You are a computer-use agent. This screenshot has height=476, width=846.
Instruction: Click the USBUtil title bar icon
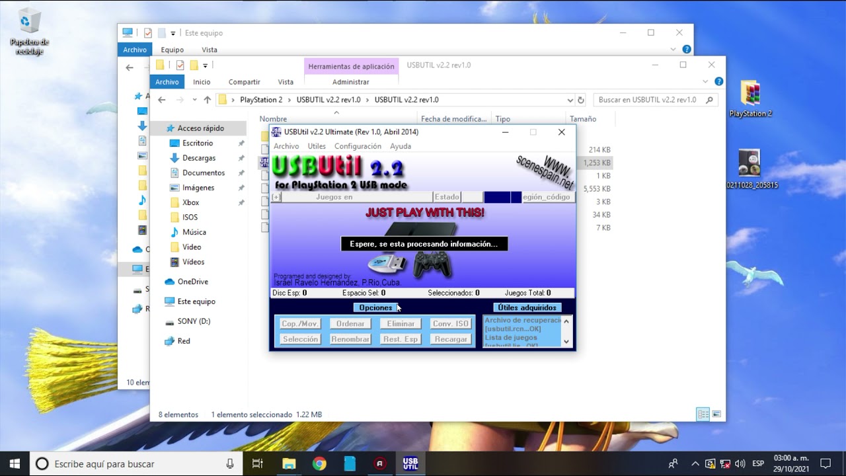point(276,132)
